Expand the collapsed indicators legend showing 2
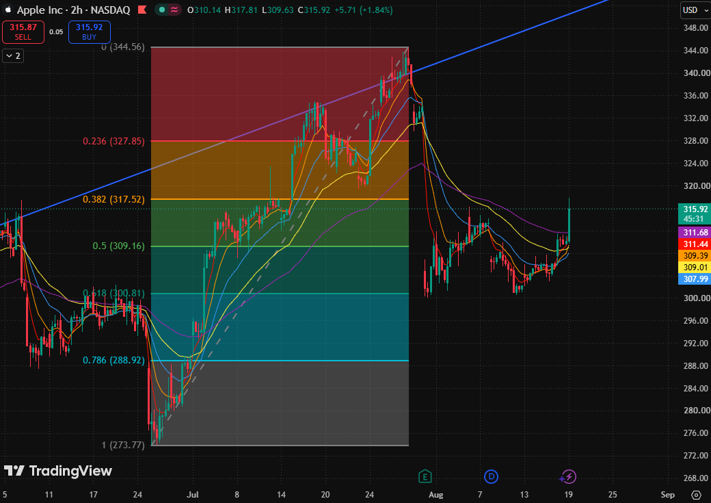Viewport: 711px width, 503px height. tap(13, 56)
